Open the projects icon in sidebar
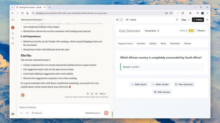Screen dimensions: 220x123 [13, 38]
